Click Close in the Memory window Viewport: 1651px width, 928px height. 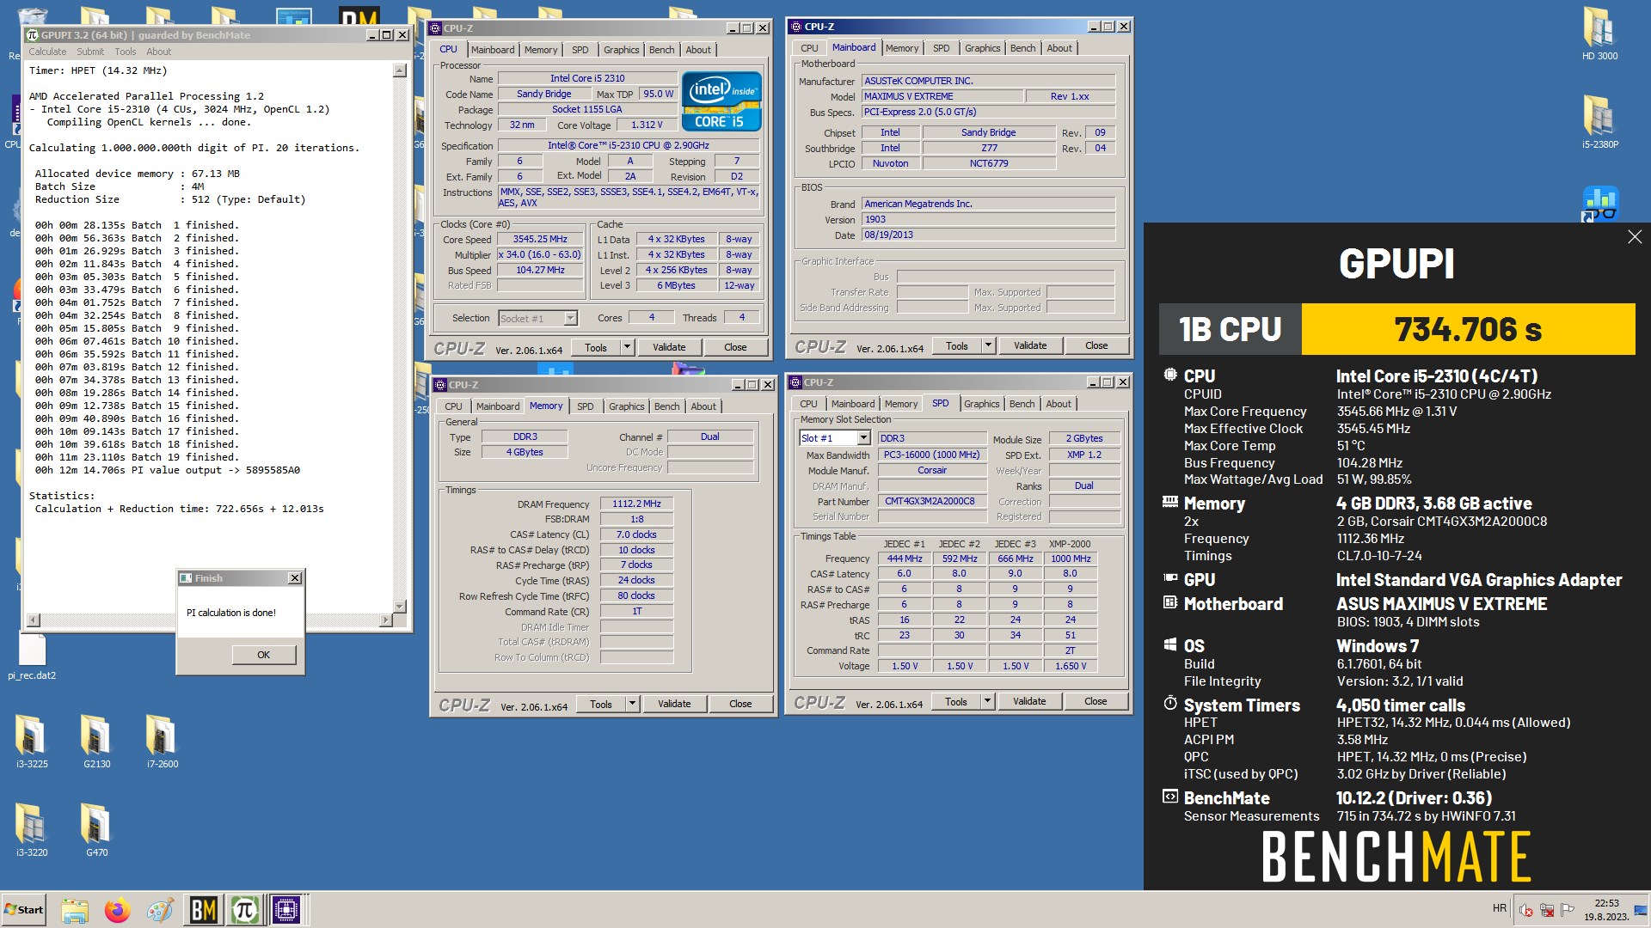tap(740, 704)
